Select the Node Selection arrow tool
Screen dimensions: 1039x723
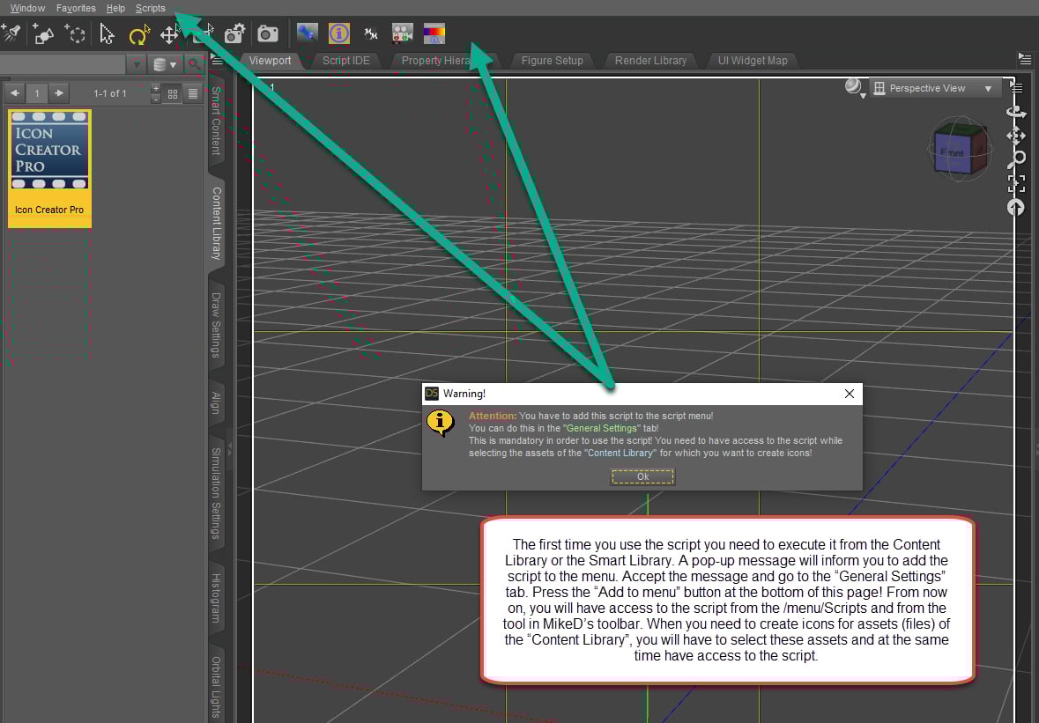click(x=107, y=33)
